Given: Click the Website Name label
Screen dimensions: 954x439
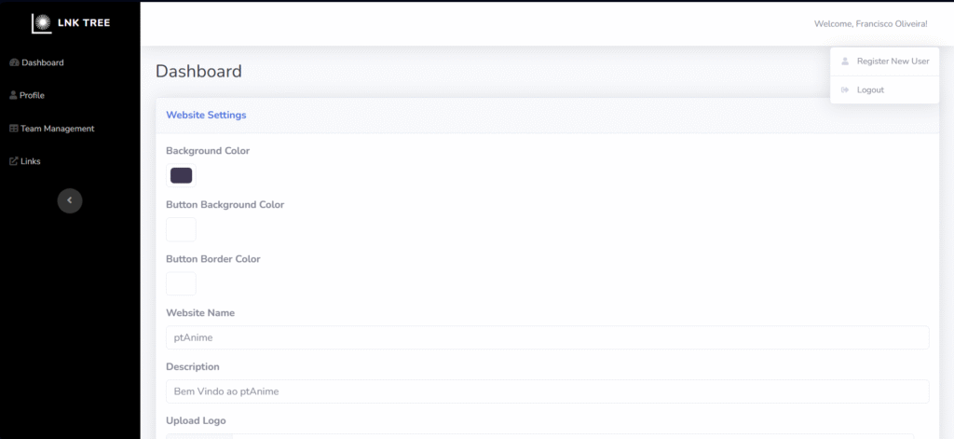Looking at the screenshot, I should pos(200,313).
